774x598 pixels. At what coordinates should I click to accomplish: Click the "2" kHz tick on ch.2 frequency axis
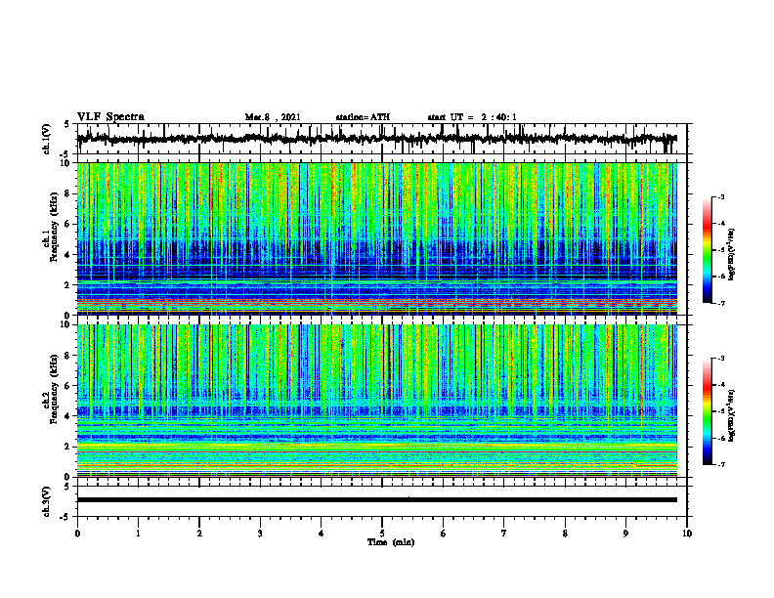pyautogui.click(x=69, y=447)
